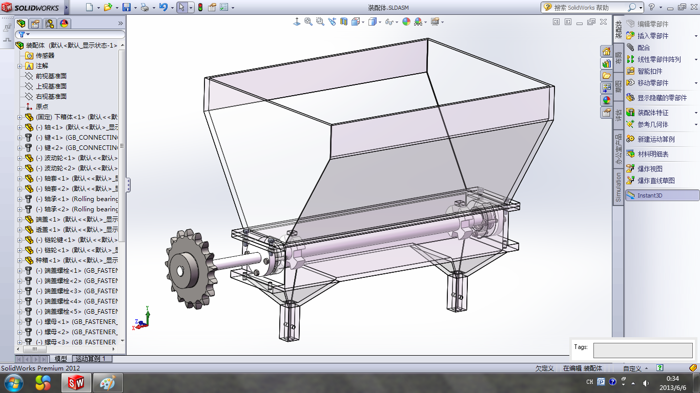The height and width of the screenshot is (393, 700).
Task: Click Zoom to Fit magnifier icon
Action: pyautogui.click(x=308, y=21)
